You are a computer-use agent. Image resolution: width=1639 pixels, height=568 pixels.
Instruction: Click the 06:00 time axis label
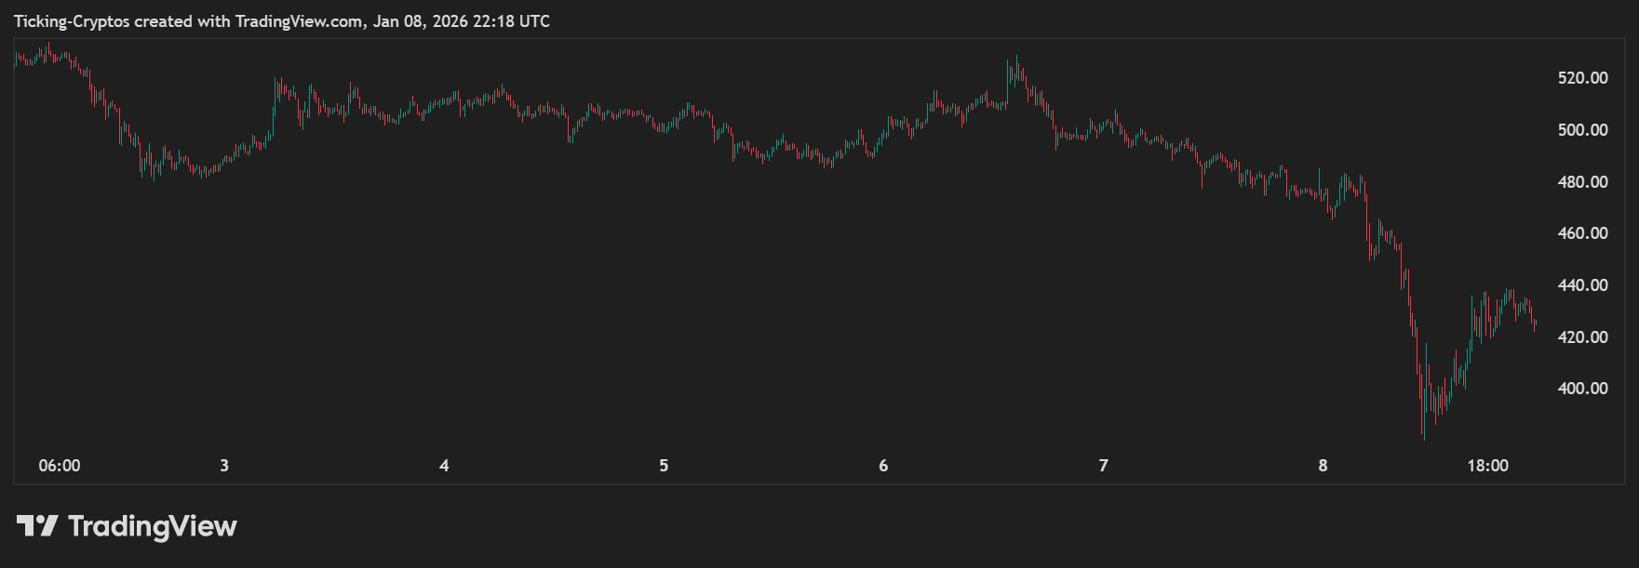click(60, 466)
